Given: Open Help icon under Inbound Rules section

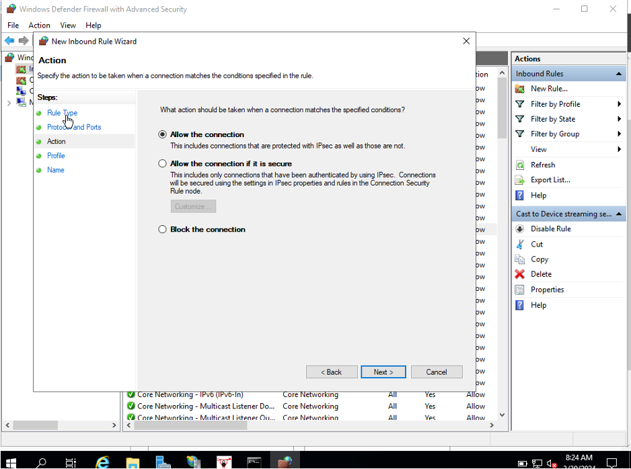Looking at the screenshot, I should (x=520, y=196).
